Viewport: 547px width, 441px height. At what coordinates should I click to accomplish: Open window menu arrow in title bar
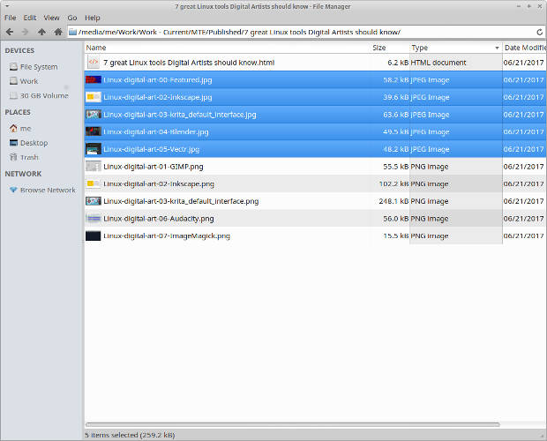click(x=7, y=6)
